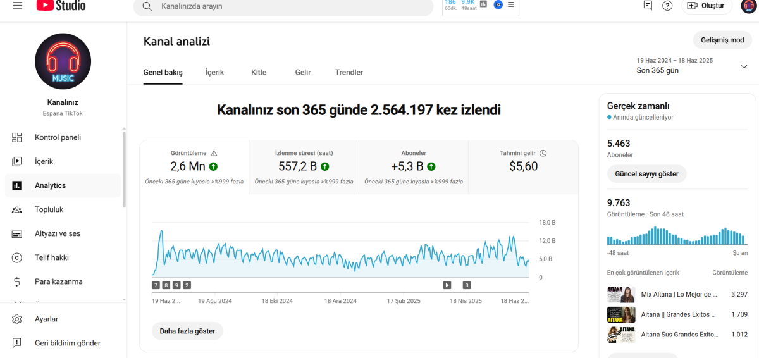Select the Görüntüleme metric card

pos(194,168)
